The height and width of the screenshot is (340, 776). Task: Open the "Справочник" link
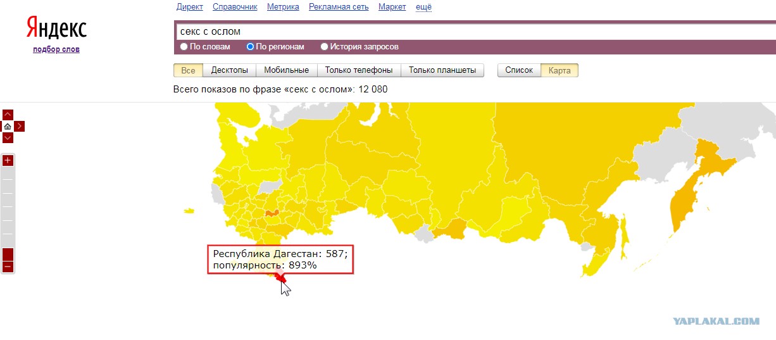[235, 7]
